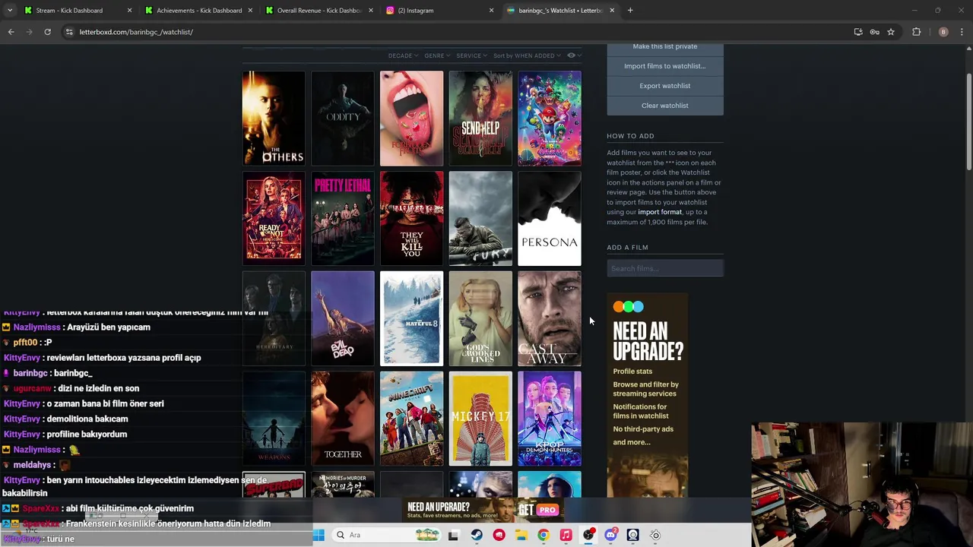
Task: Click the letterboxd.com address bar URL
Action: click(x=136, y=32)
